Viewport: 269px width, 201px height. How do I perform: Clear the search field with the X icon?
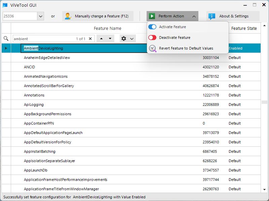click(x=90, y=39)
